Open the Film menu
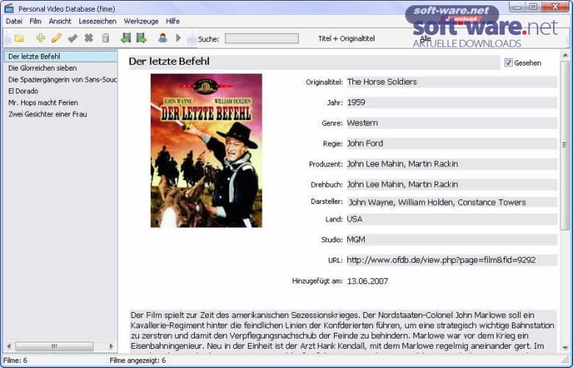This screenshot has height=368, width=573. pyautogui.click(x=35, y=21)
